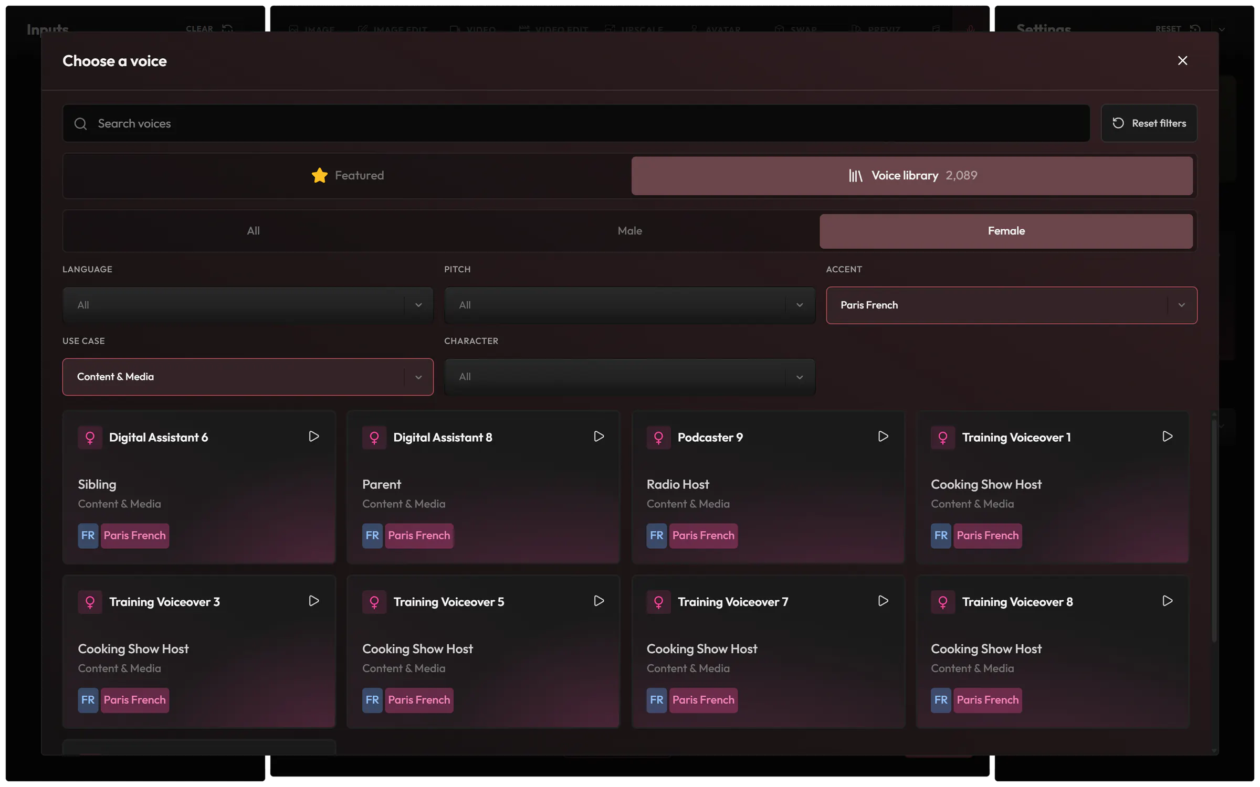This screenshot has height=787, width=1260.
Task: Click the library icon in Voice library tab
Action: [x=856, y=176]
